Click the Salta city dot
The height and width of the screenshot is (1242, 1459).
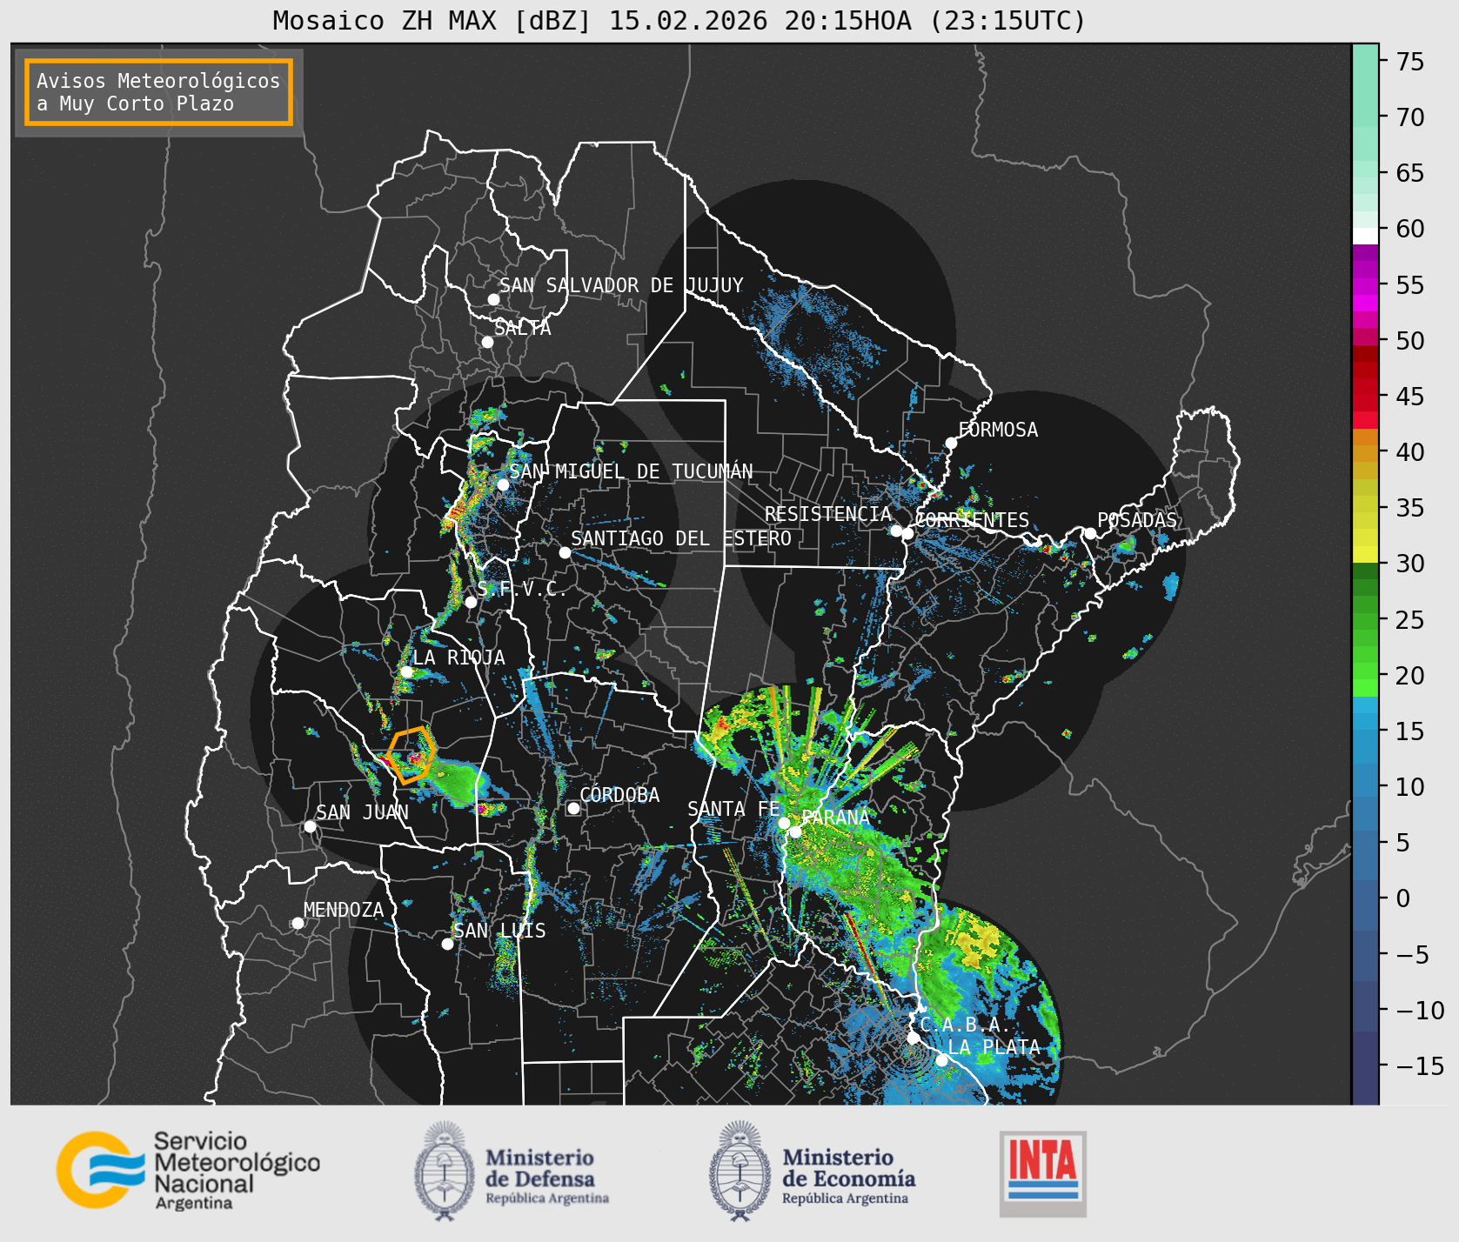(488, 342)
